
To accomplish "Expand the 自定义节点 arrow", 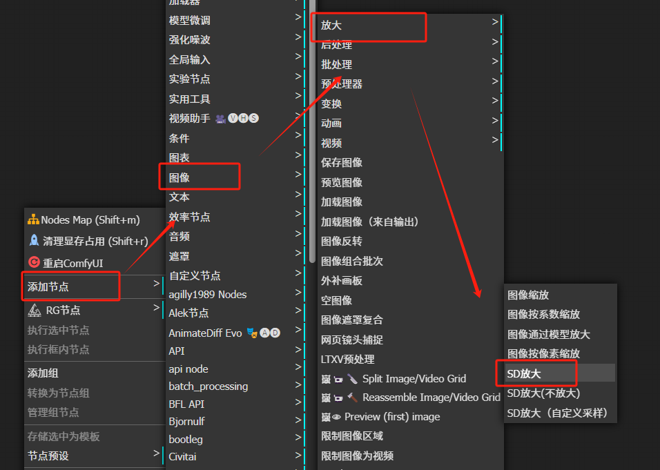I will (x=298, y=273).
